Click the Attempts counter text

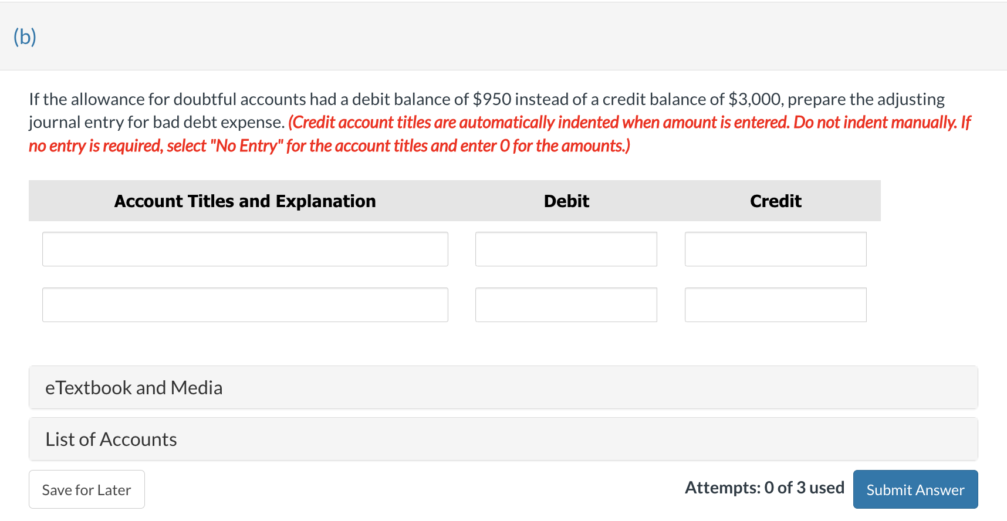pos(765,488)
